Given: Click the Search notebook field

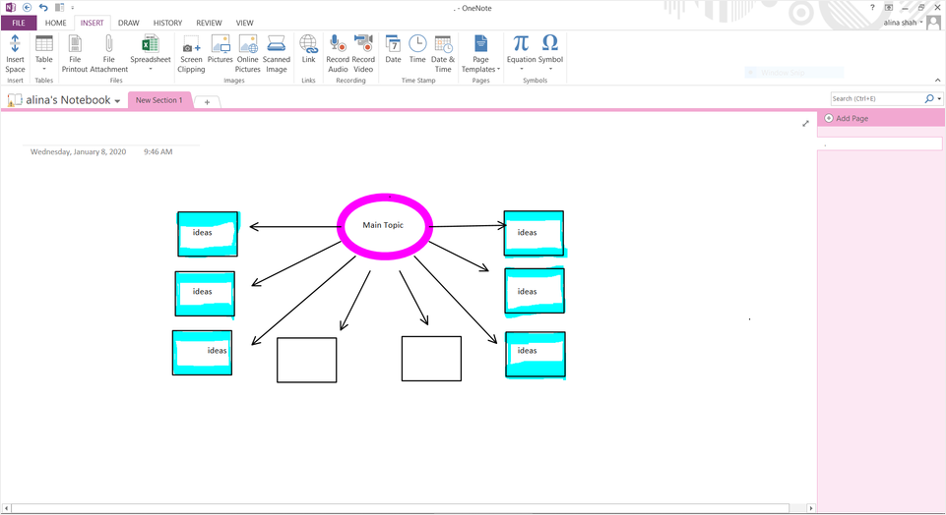Looking at the screenshot, I should click(x=876, y=99).
